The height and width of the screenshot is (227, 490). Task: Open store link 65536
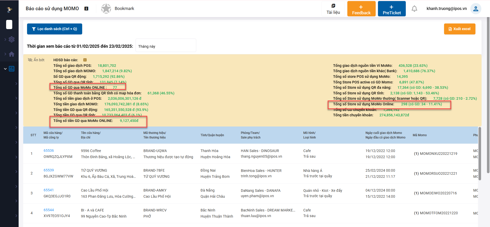(49, 150)
